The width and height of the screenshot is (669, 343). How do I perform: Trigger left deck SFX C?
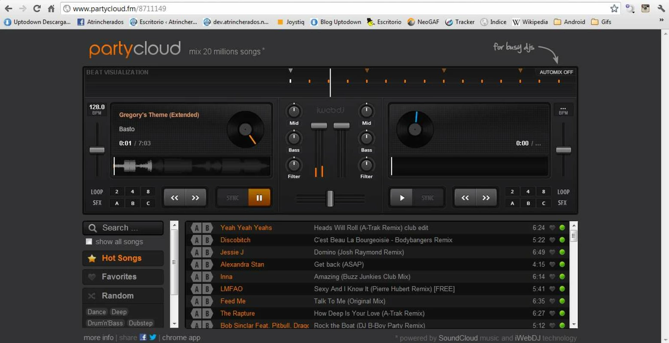pos(148,203)
